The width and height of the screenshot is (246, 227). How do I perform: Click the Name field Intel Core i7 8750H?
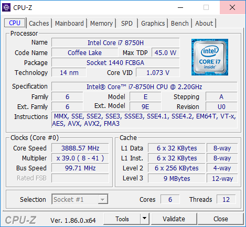tap(115, 42)
